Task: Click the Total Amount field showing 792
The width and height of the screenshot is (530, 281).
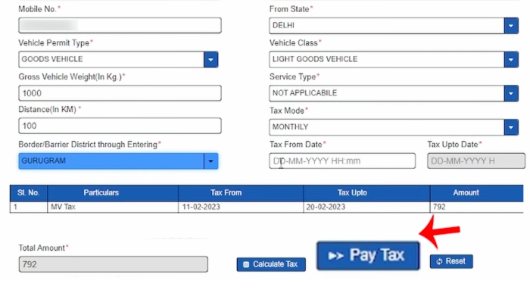Action: (x=114, y=264)
